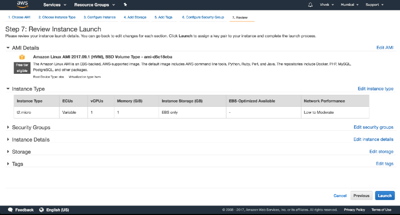Collapse the AMI Details section
The width and height of the screenshot is (400, 215).
click(8, 48)
